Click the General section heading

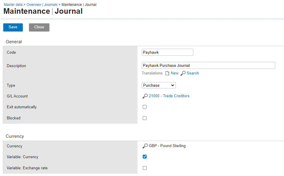(14, 42)
